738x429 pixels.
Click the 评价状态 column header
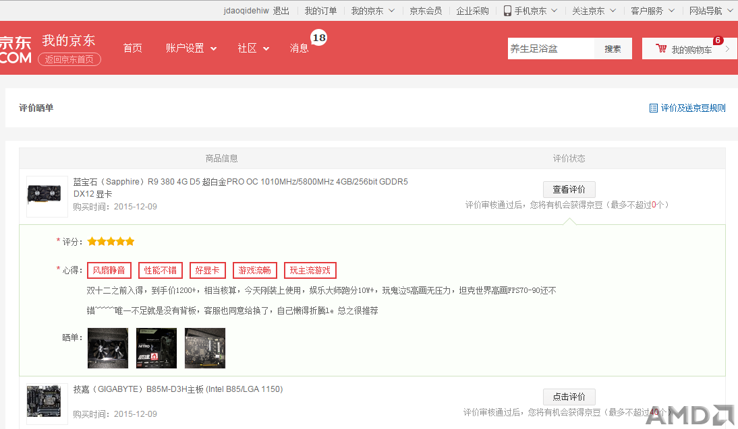coord(569,158)
